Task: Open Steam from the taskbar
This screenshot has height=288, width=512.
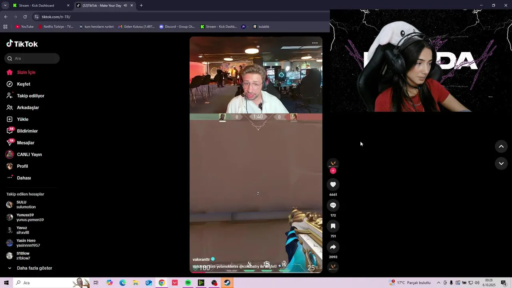Action: coord(227,283)
